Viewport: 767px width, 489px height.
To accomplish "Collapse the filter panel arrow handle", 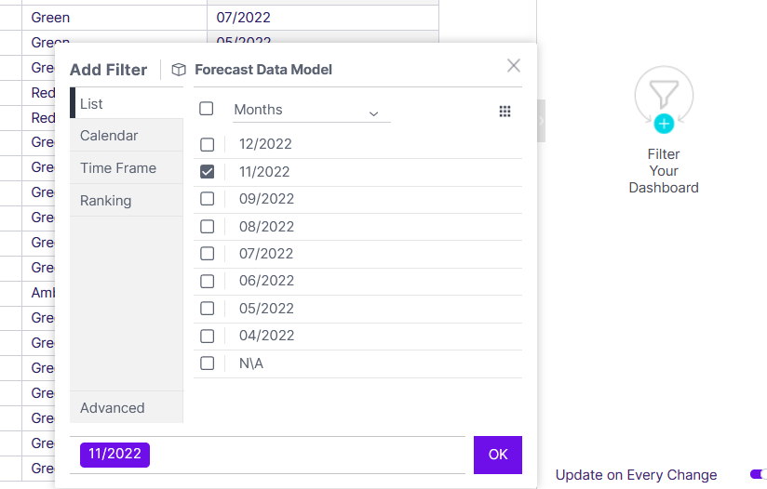I will (541, 121).
